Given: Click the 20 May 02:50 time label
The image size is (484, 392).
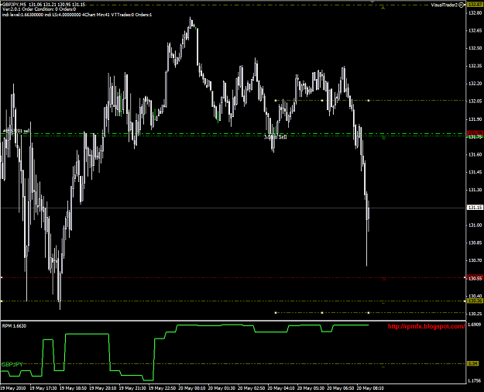Looking at the screenshot, I should 252,388.
